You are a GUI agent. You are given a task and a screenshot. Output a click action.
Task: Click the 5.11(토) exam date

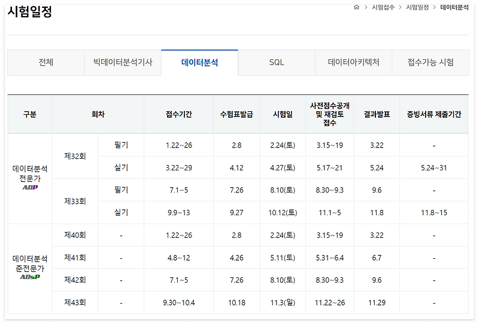[x=283, y=258]
